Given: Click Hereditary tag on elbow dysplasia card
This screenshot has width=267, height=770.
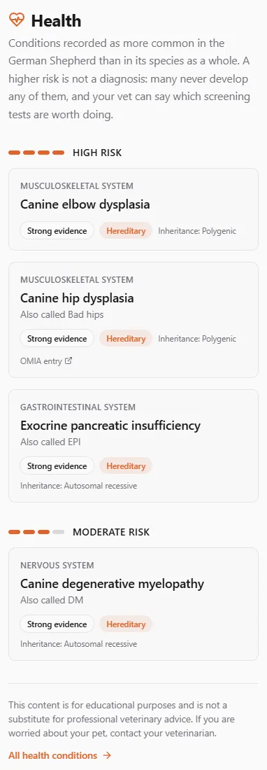Looking at the screenshot, I should 126,230.
